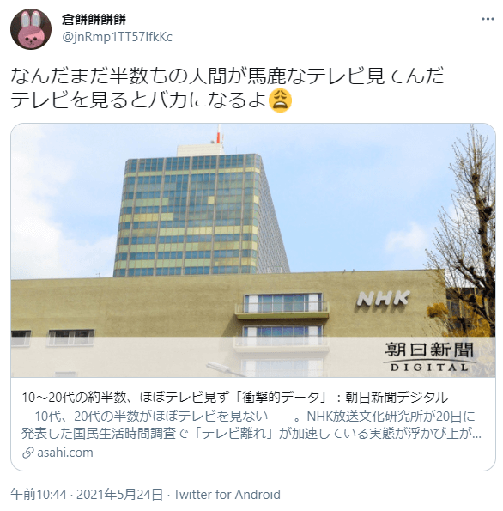
Task: Click the link chain icon beside asahi.com
Action: pyautogui.click(x=28, y=453)
